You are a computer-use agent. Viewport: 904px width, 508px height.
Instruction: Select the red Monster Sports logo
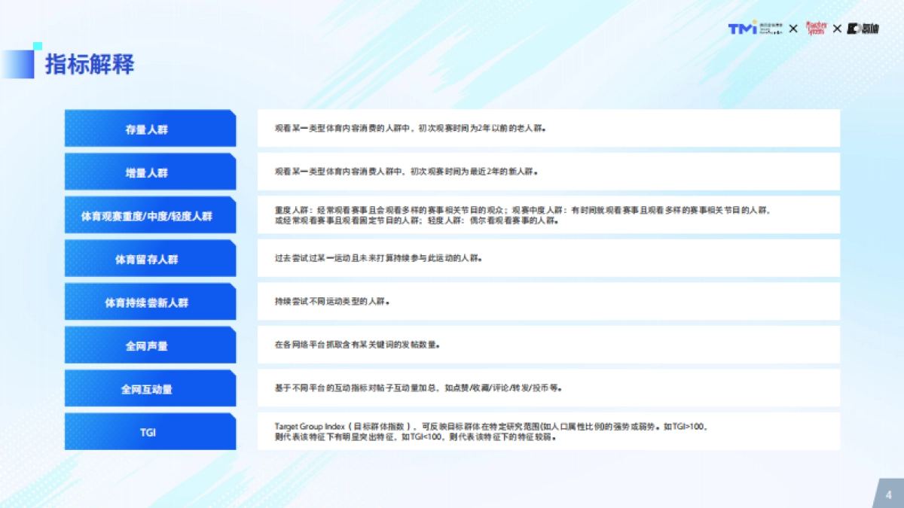(x=816, y=28)
